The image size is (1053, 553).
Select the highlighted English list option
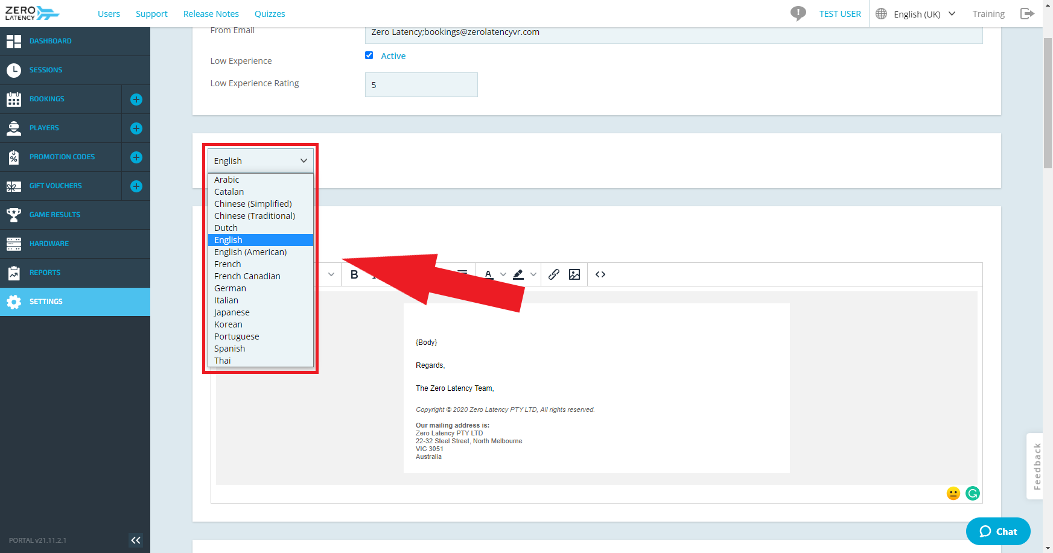(x=261, y=240)
